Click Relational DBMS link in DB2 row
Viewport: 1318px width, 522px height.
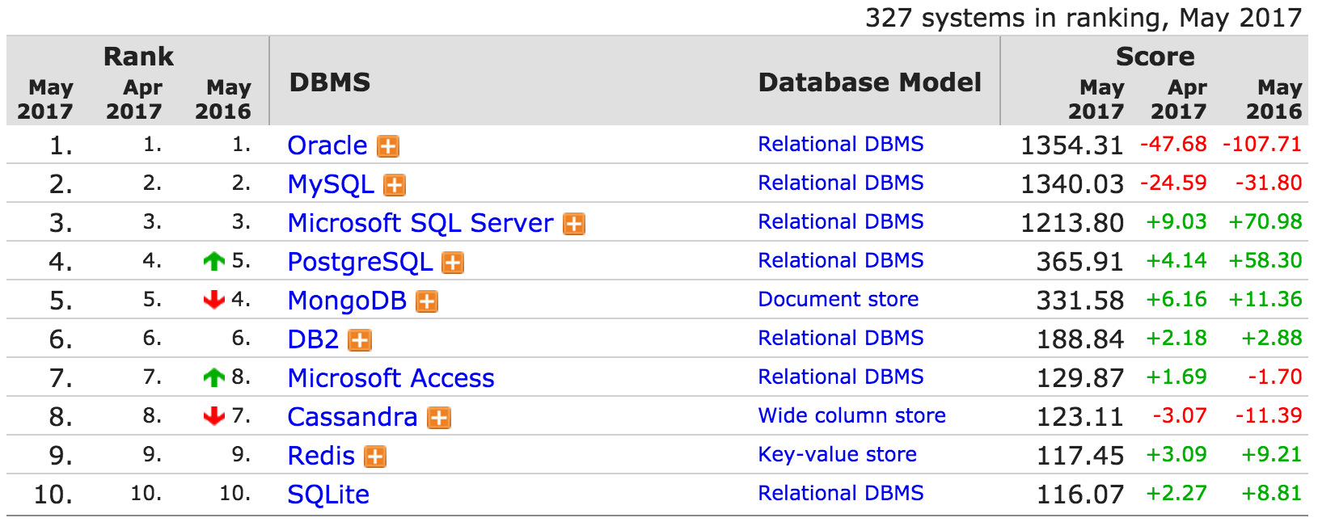pyautogui.click(x=841, y=338)
